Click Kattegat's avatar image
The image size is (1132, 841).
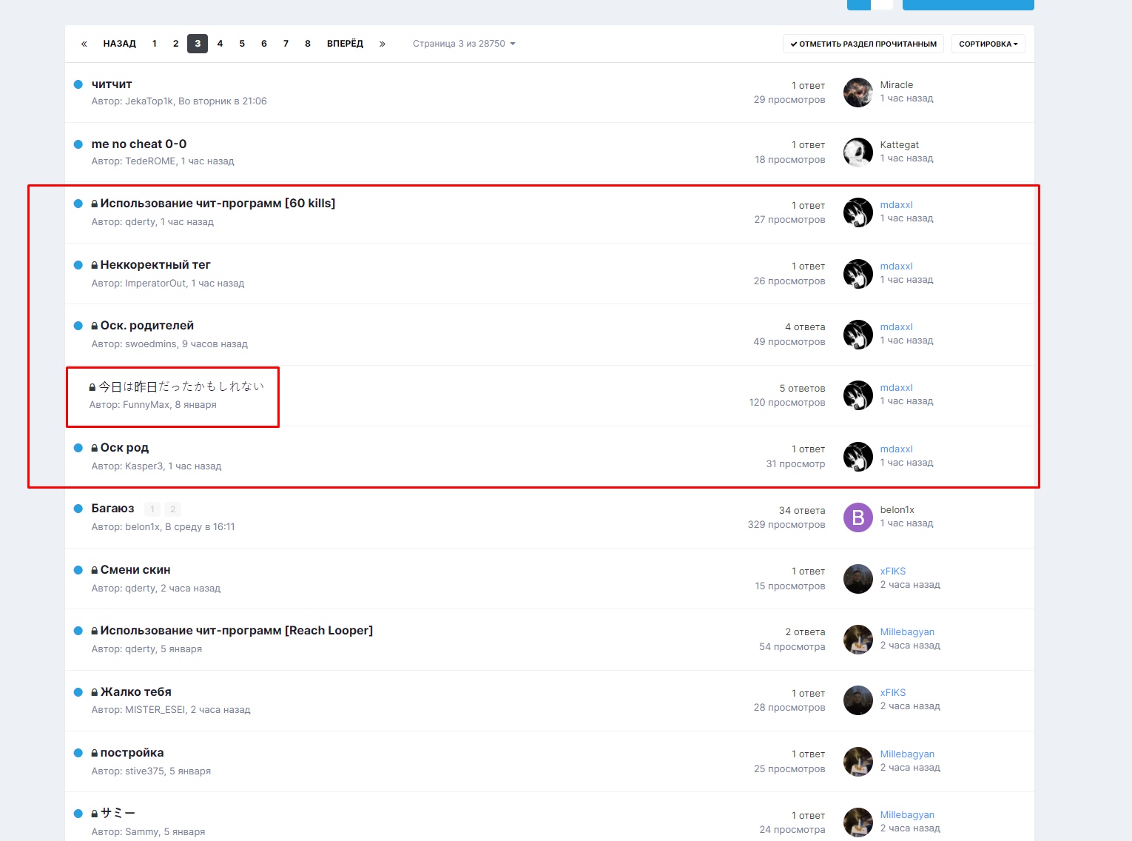pyautogui.click(x=858, y=153)
